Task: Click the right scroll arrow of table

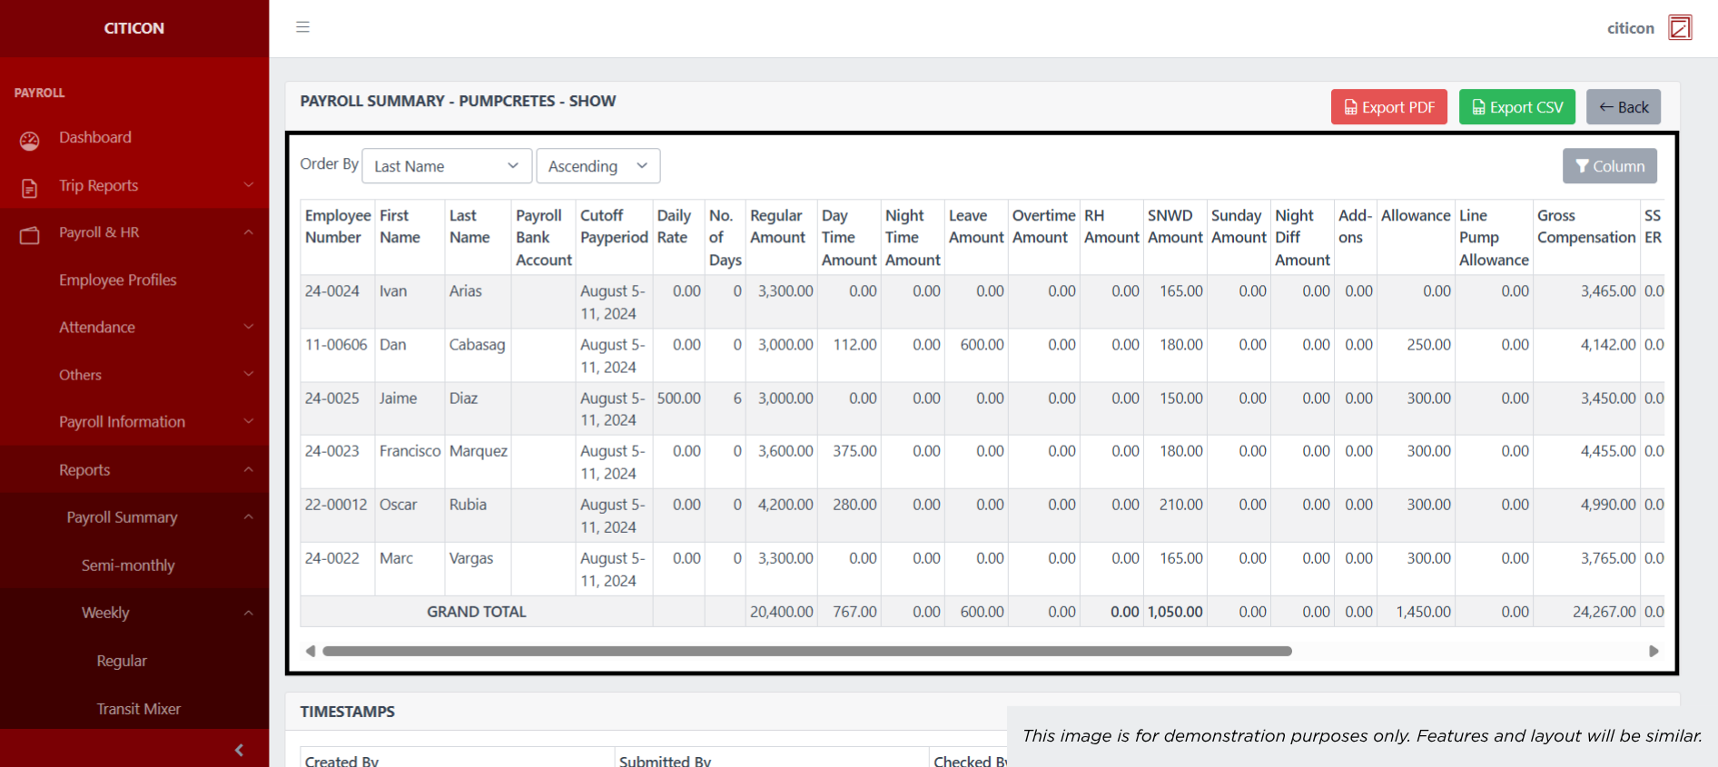Action: tap(1653, 651)
